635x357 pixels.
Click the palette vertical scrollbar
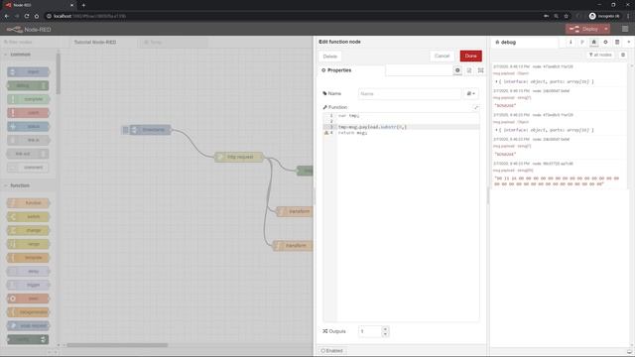[59, 73]
